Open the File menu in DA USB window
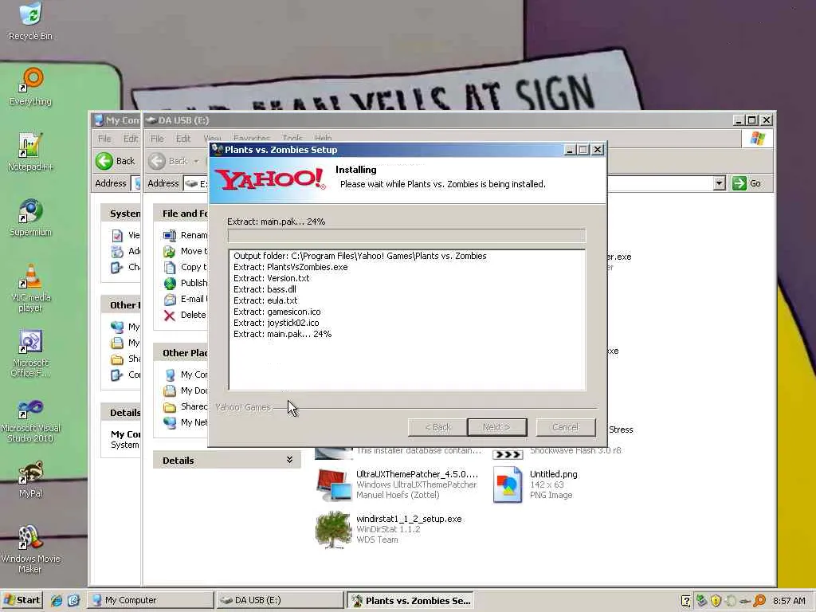The width and height of the screenshot is (816, 612). pos(157,139)
